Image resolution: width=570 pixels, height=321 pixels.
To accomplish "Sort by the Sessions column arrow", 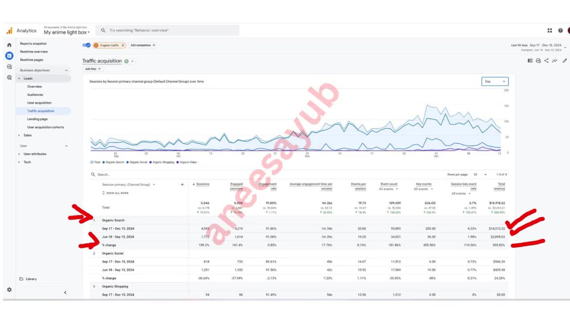I will [194, 184].
